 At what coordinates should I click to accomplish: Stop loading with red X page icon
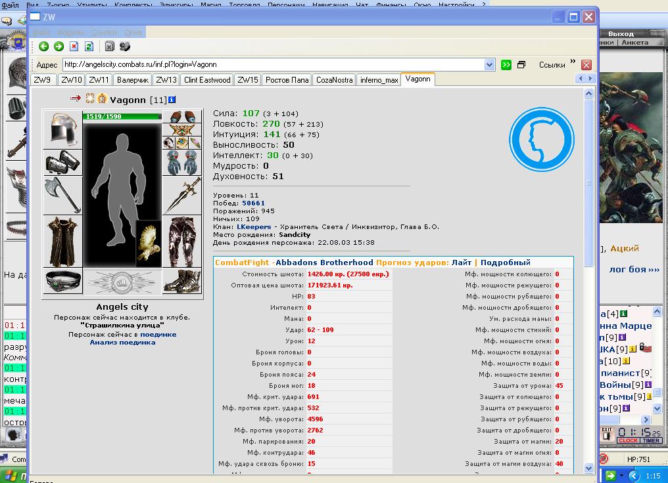[74, 47]
